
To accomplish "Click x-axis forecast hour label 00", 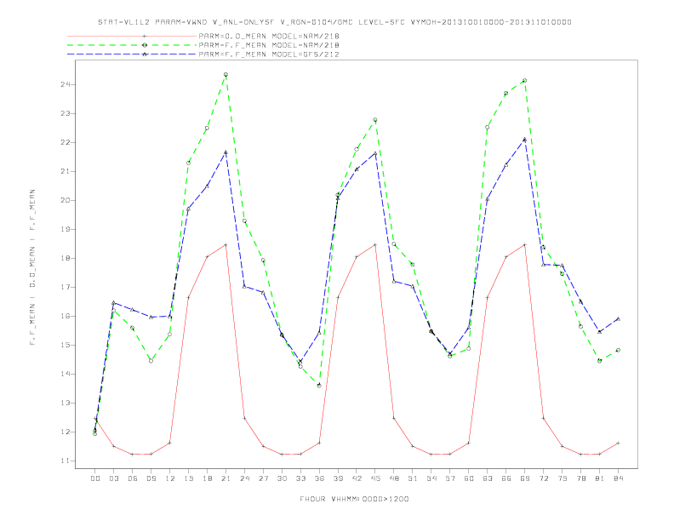I will [x=95, y=478].
